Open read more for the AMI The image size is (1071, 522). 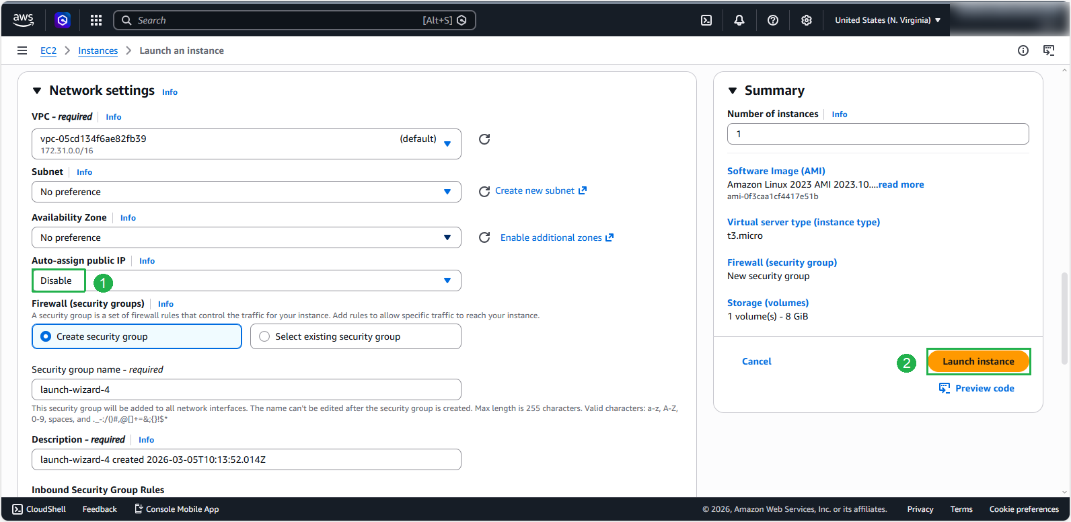tap(901, 184)
